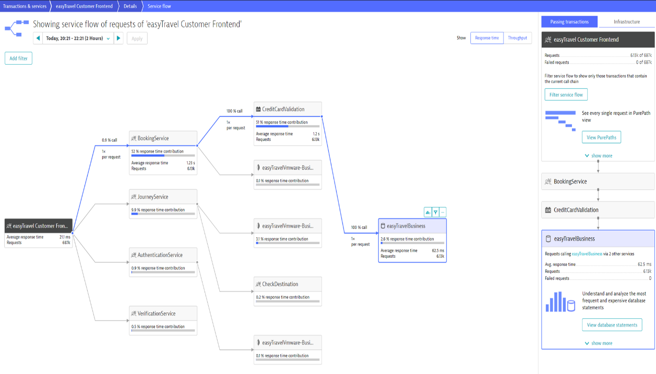Click the VerificationService '0.5 % response time contribution' text
This screenshot has height=374, width=656.
158,327
